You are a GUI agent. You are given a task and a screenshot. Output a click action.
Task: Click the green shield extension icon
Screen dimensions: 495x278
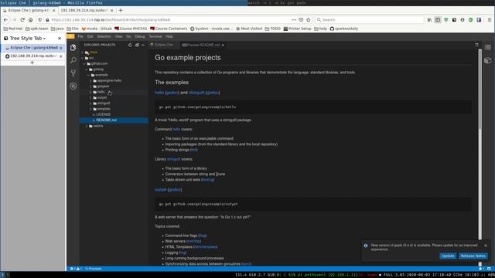(446, 19)
